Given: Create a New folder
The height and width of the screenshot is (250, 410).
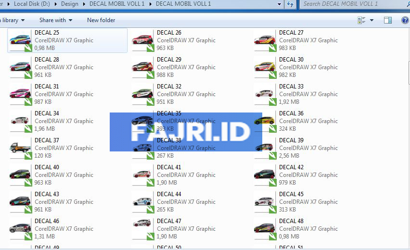Looking at the screenshot, I should 101,20.
